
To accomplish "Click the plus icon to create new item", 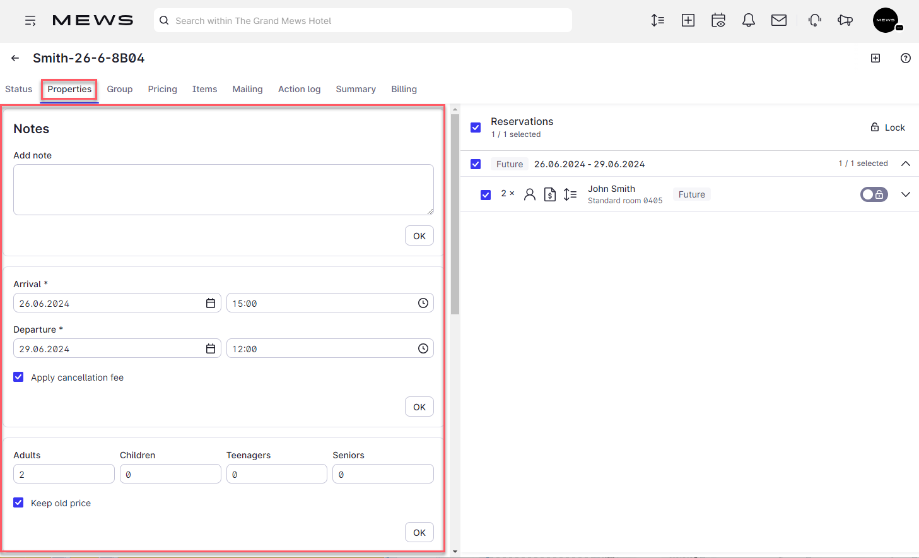I will [688, 20].
